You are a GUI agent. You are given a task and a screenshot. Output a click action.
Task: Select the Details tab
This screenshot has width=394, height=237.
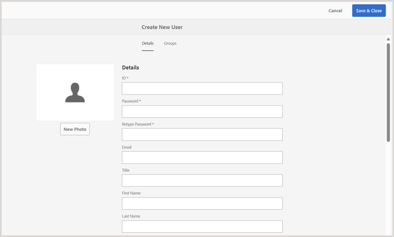[148, 43]
